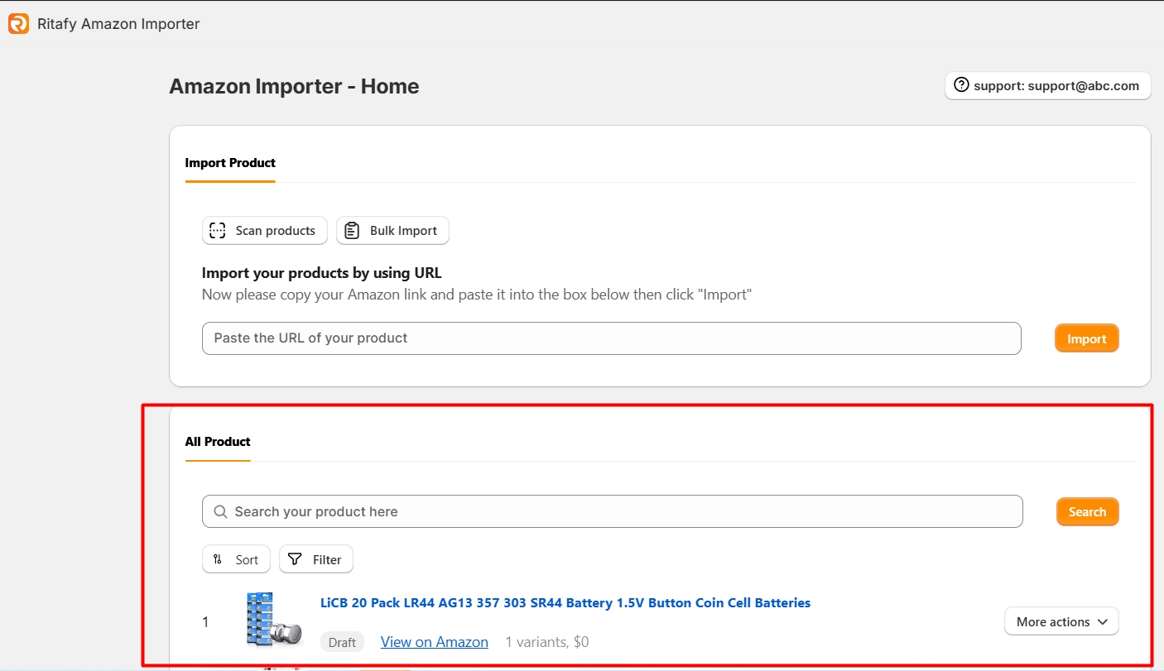Expand the More actions dropdown
This screenshot has width=1164, height=671.
(x=1061, y=621)
